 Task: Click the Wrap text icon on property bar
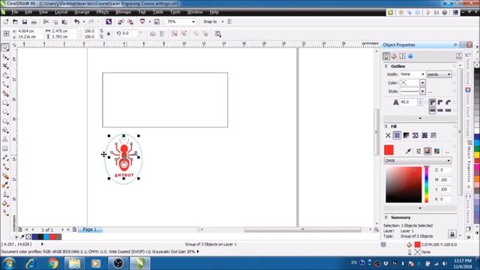tap(218, 34)
